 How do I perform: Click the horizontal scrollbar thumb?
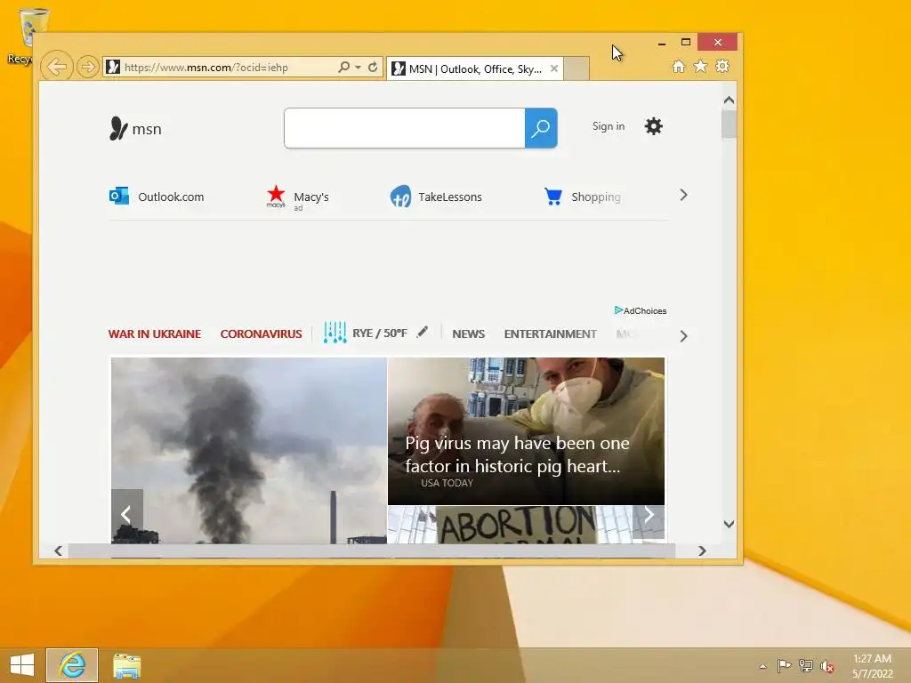click(372, 550)
